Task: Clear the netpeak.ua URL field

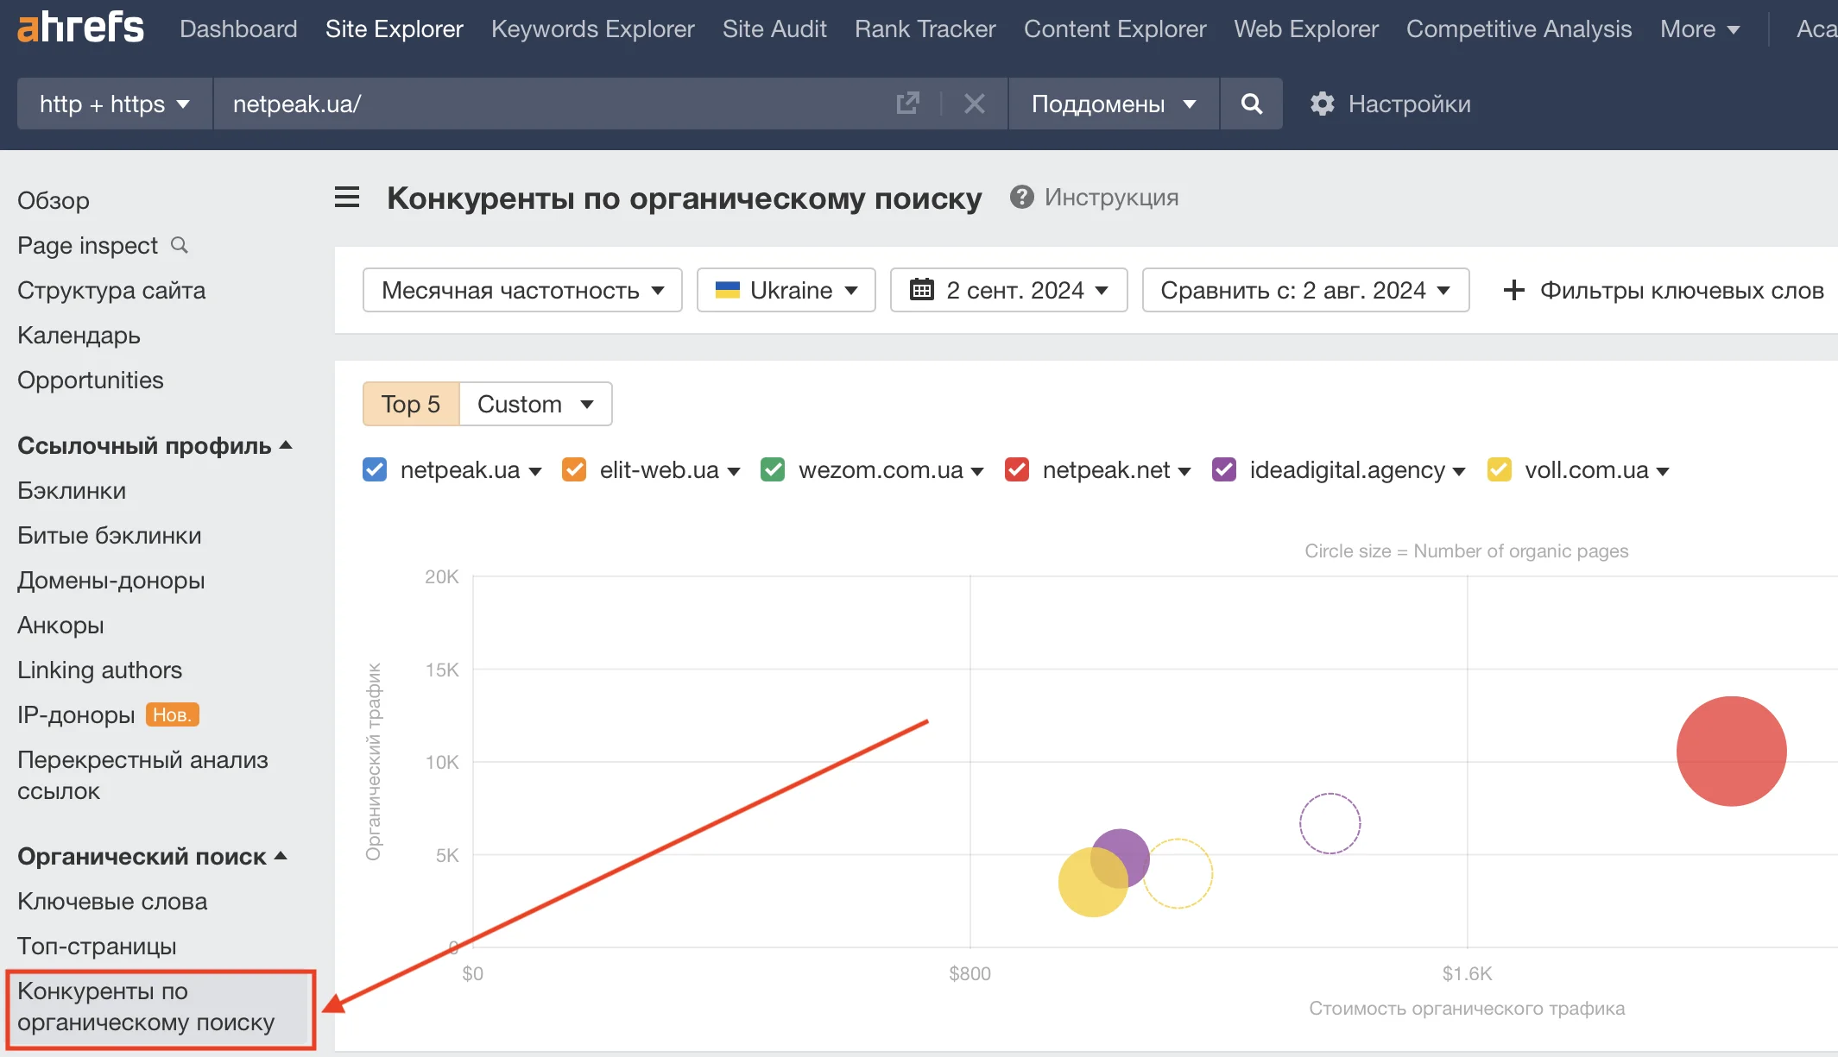Action: [974, 104]
